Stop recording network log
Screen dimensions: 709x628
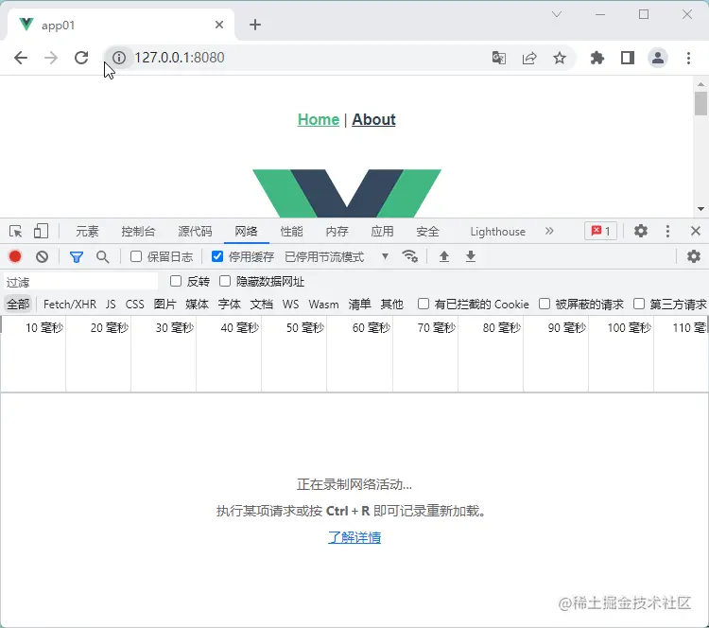pyautogui.click(x=15, y=256)
